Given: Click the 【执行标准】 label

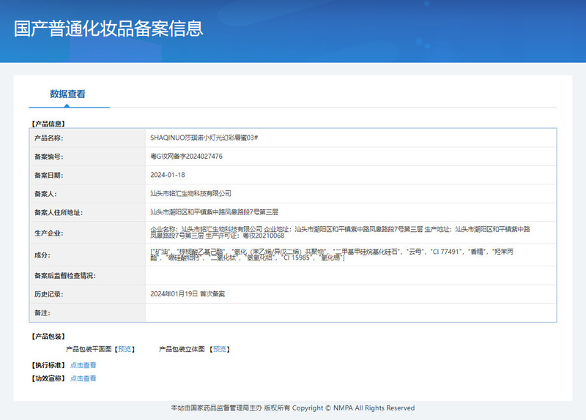Looking at the screenshot, I should tap(48, 365).
